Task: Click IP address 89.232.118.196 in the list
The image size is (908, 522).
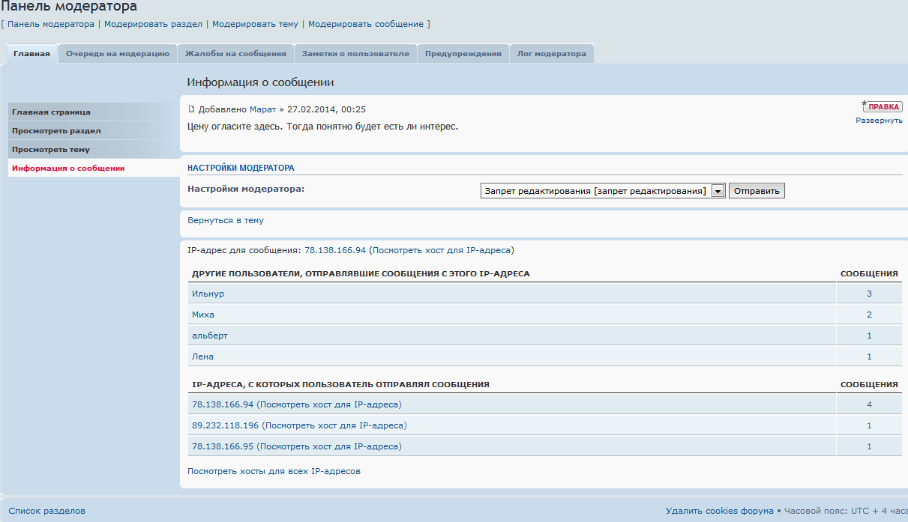Action: point(225,425)
